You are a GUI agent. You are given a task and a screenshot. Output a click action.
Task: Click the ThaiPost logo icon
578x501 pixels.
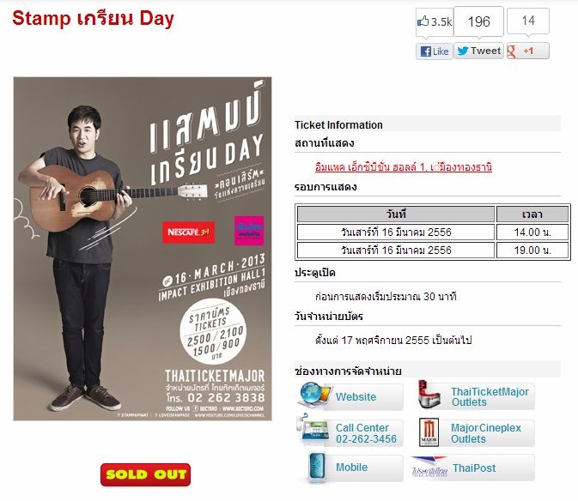click(x=429, y=468)
